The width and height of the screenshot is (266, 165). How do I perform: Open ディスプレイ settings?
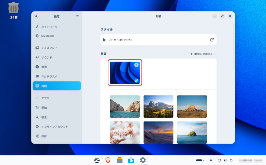click(x=57, y=48)
